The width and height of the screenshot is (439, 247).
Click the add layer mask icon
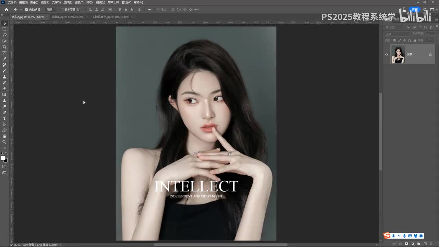pos(406,244)
